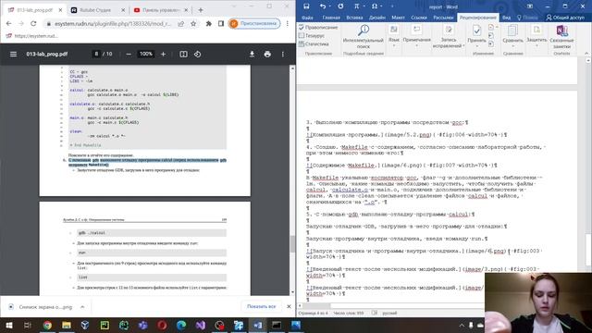Viewport: 592px width, 333px height.
Task: Zoom out the PDF
Action: (x=129, y=54)
